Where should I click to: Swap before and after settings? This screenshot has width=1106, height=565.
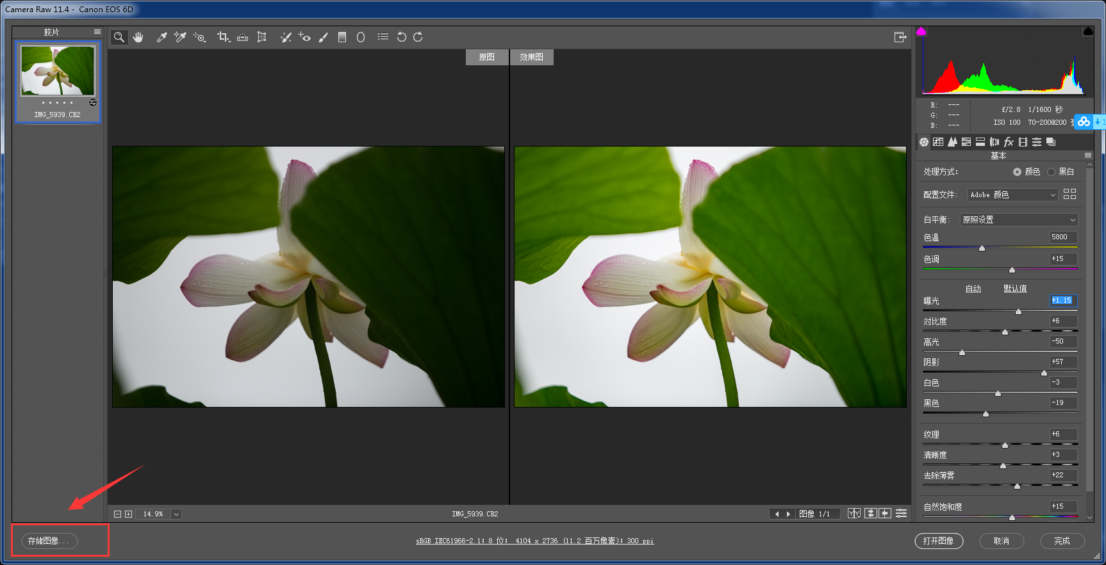click(x=870, y=514)
